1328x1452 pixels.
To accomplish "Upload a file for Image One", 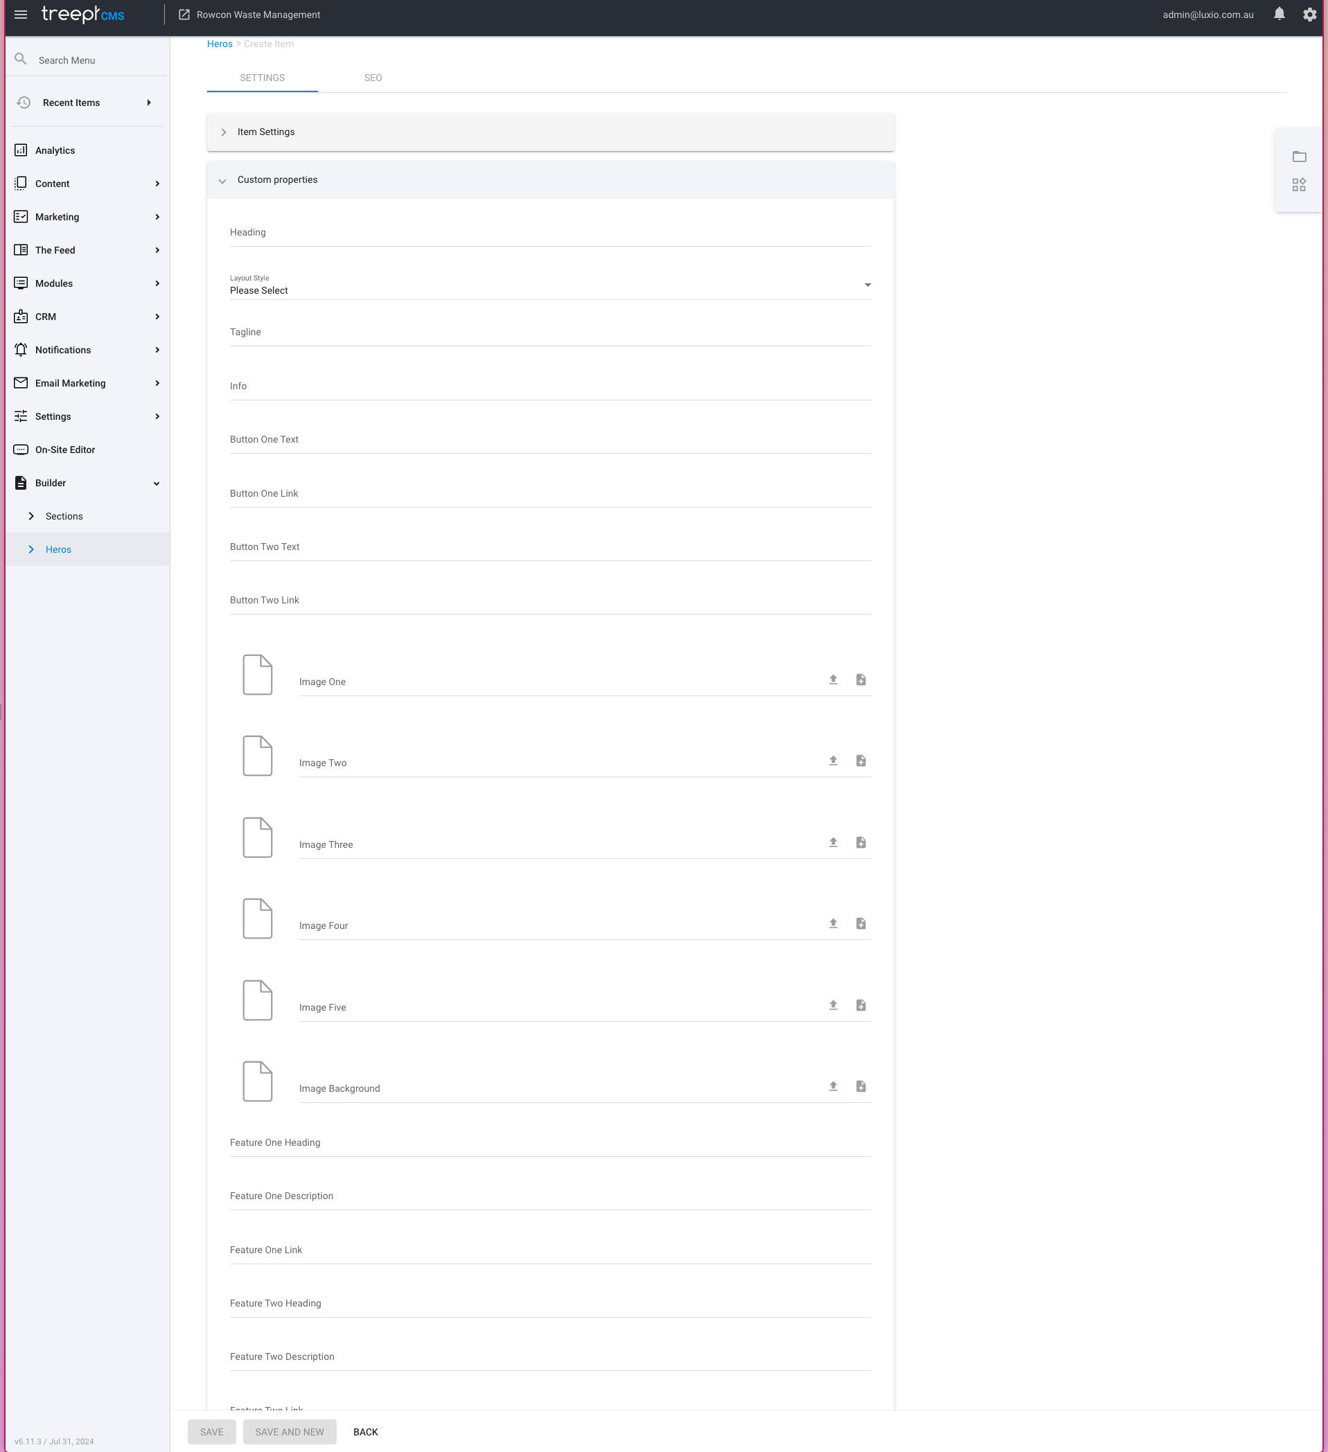I will tap(833, 680).
